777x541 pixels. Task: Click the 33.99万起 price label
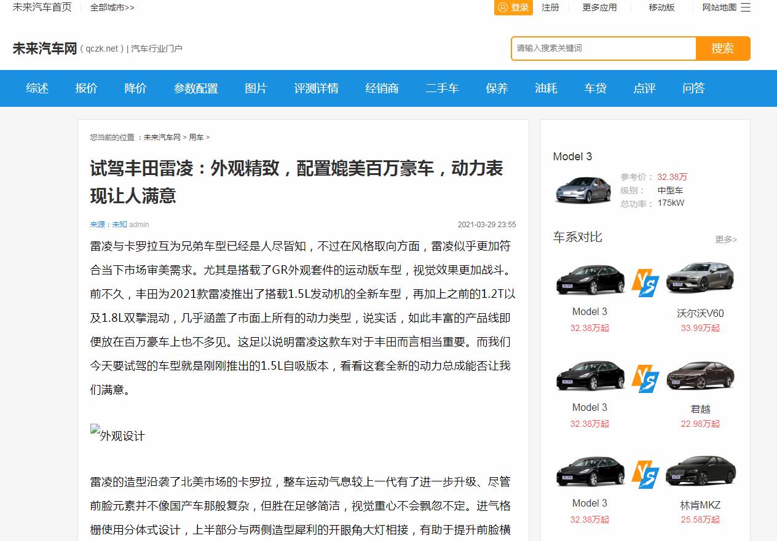pyautogui.click(x=700, y=328)
